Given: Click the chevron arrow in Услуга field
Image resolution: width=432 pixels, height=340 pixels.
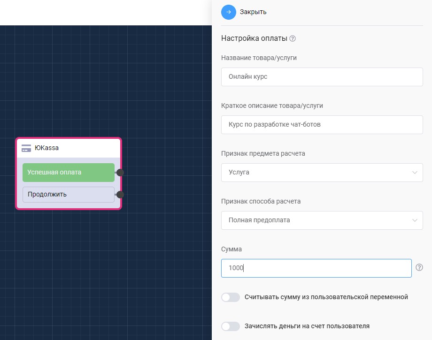Looking at the screenshot, I should point(415,173).
